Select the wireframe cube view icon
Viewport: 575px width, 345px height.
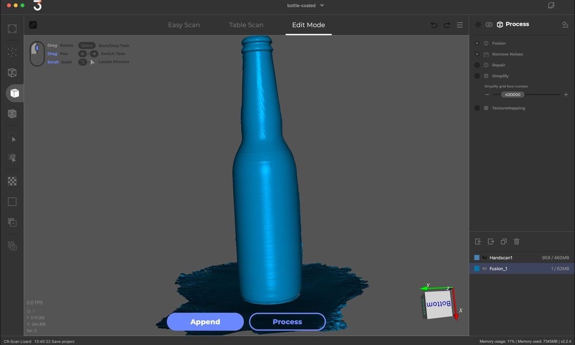click(x=12, y=73)
